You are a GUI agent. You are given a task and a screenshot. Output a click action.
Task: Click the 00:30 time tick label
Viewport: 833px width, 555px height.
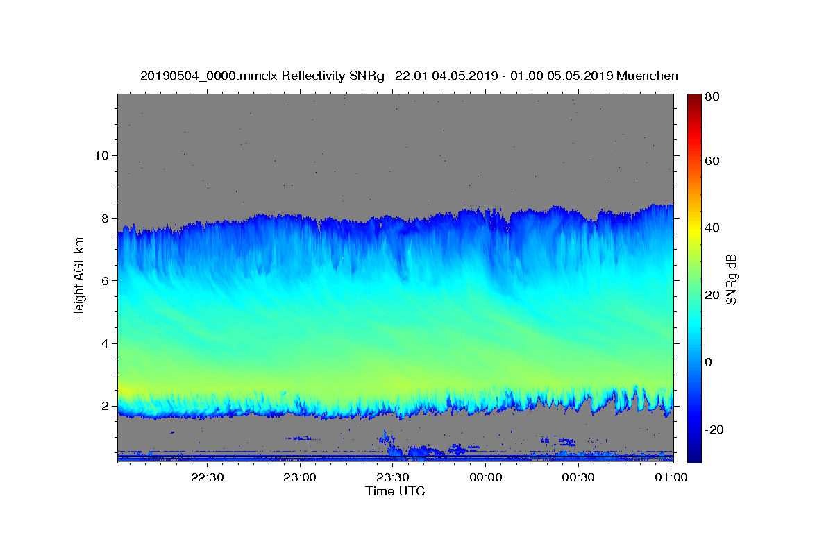tap(578, 477)
